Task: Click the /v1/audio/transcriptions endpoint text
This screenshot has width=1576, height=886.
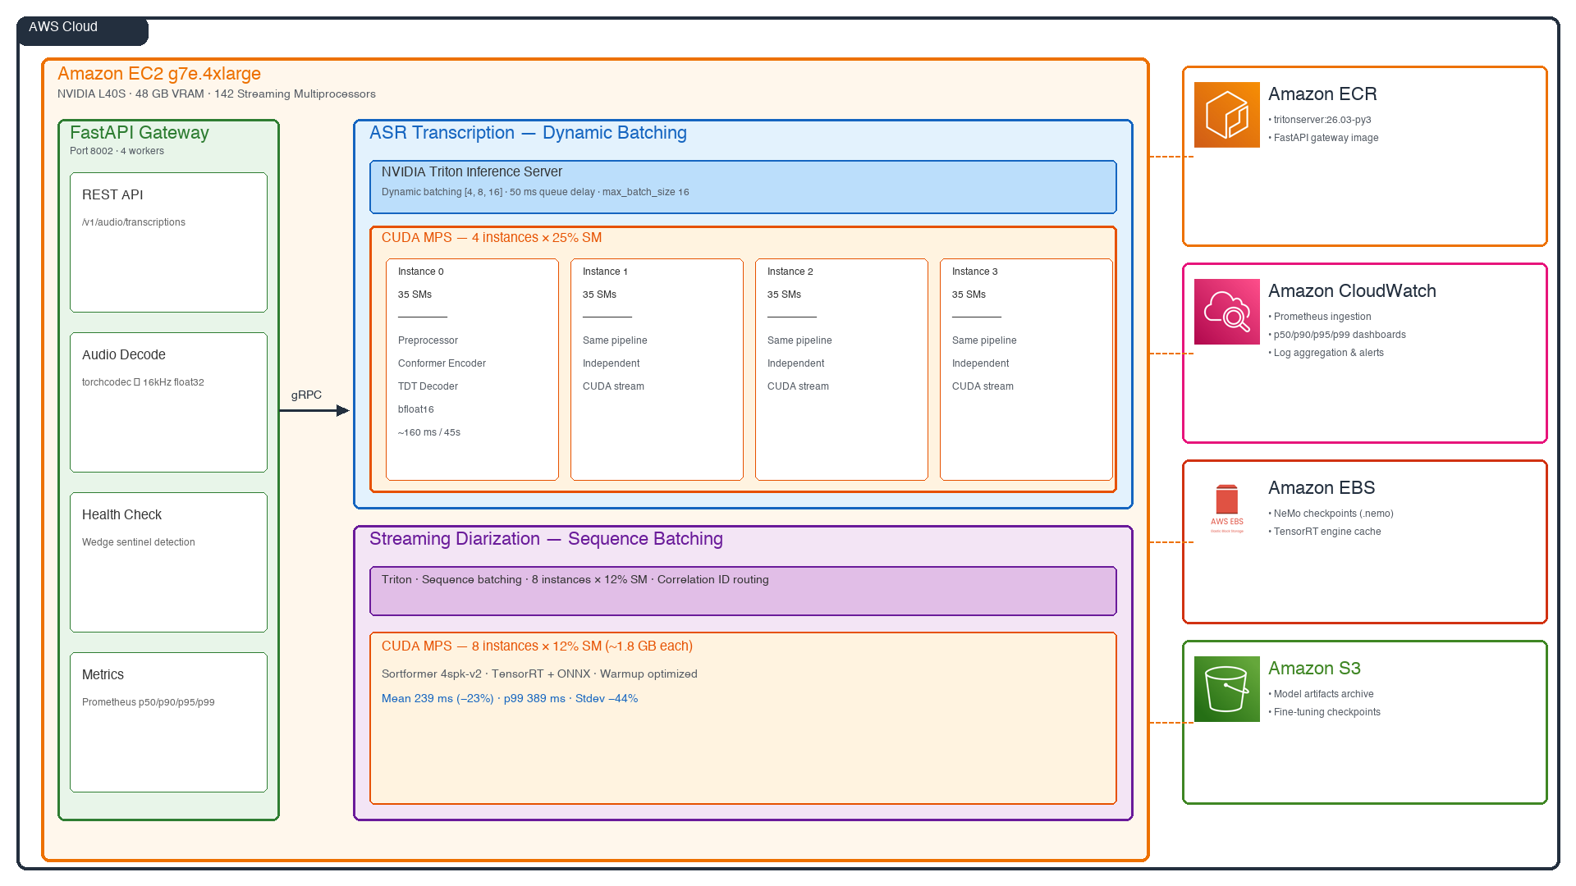Action: click(x=134, y=222)
